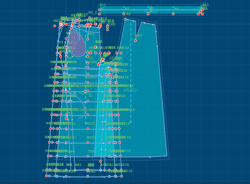Image resolution: width=250 pixels, height=184 pixels.
Task: Select the FULL length point
Action: click(x=87, y=176)
